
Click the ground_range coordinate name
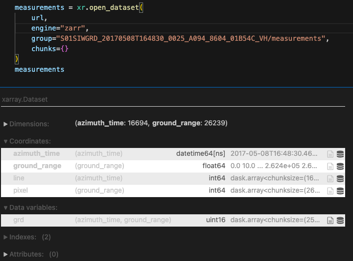37,166
